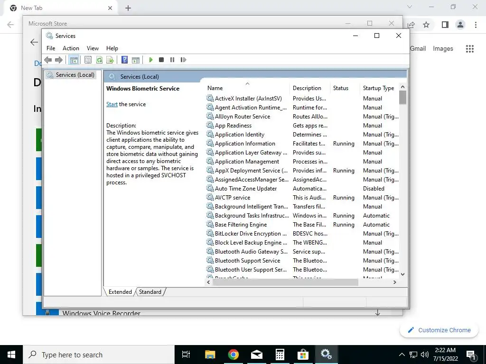
Task: Open the Properties toolbar icon
Action: pyautogui.click(x=88, y=60)
